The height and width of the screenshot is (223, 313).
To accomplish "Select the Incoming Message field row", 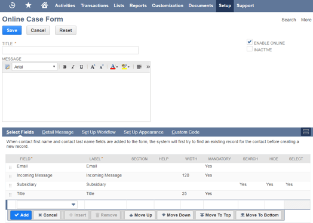I will [158, 176].
